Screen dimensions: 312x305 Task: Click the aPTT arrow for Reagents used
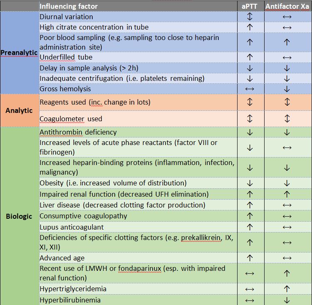point(250,102)
